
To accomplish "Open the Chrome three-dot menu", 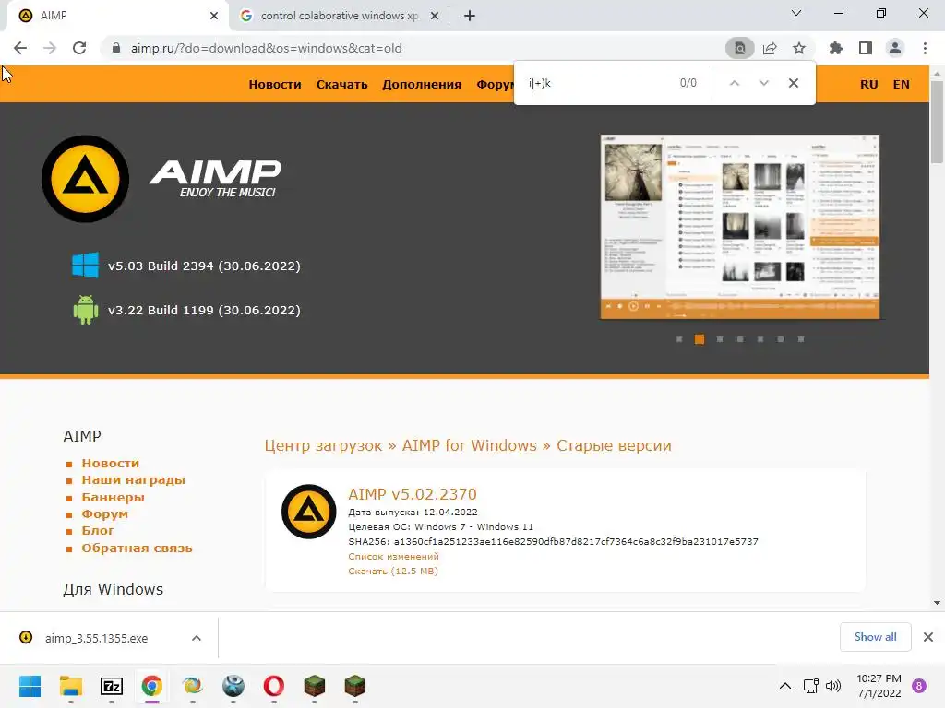I will click(925, 48).
